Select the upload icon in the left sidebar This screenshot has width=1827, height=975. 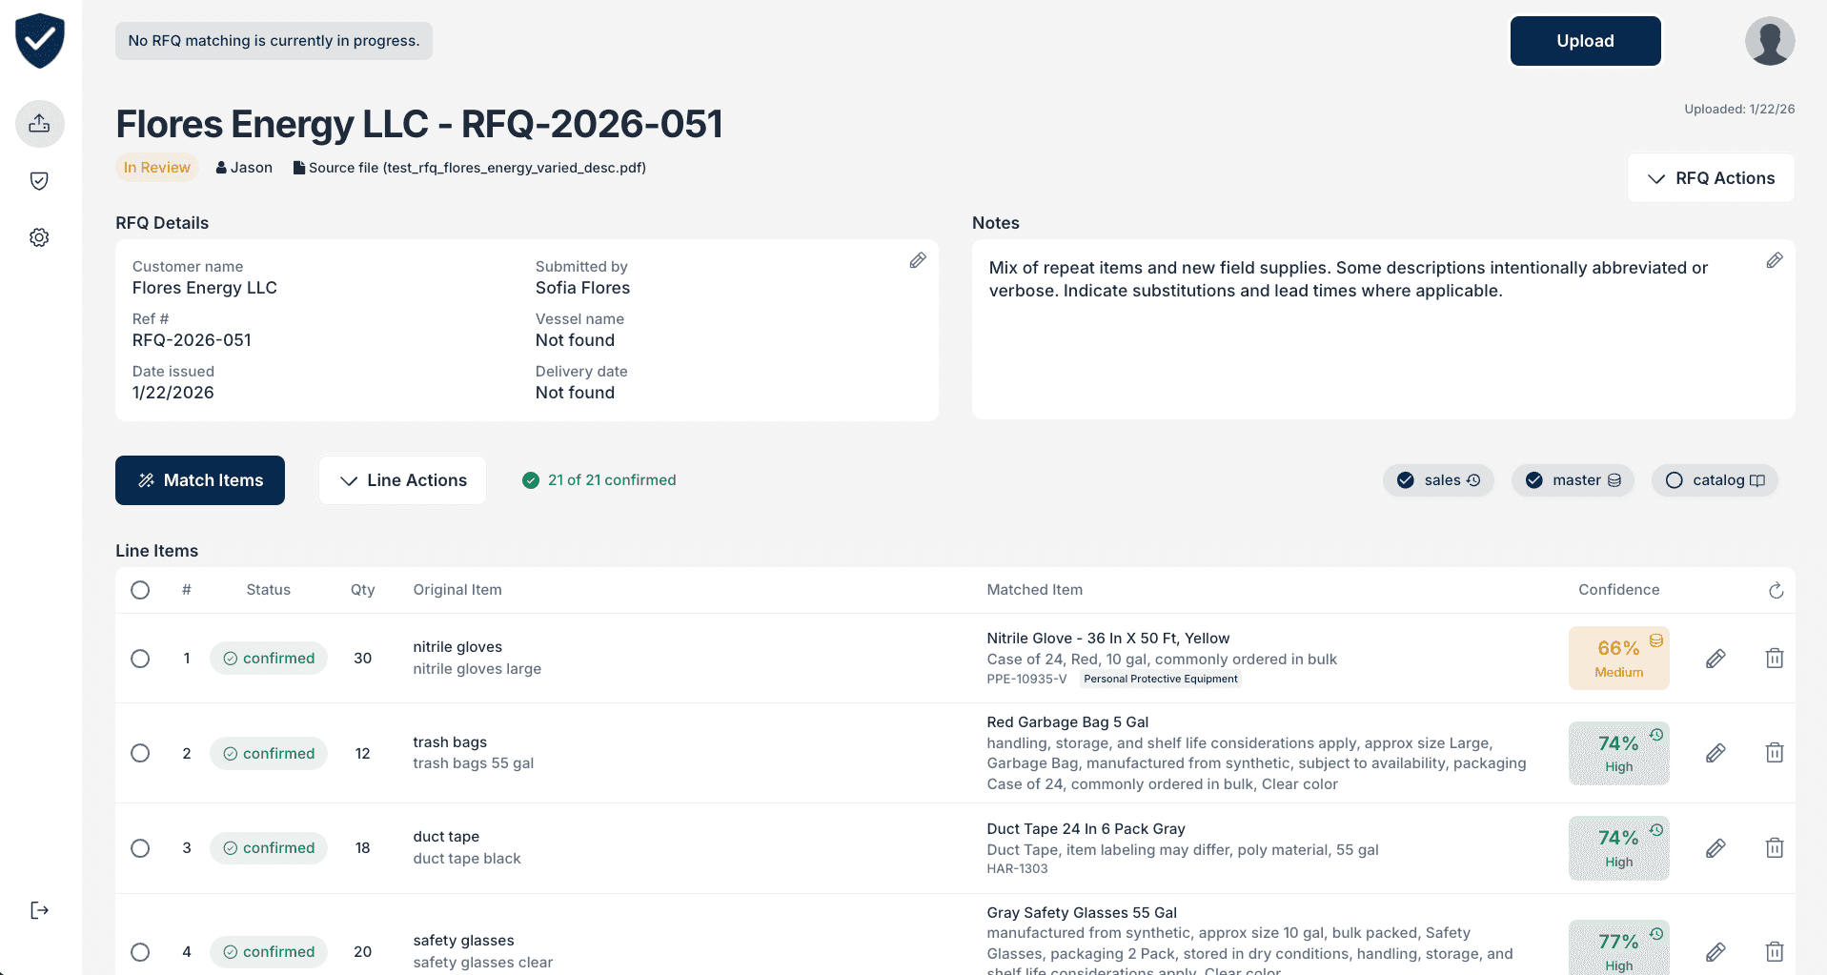tap(39, 123)
